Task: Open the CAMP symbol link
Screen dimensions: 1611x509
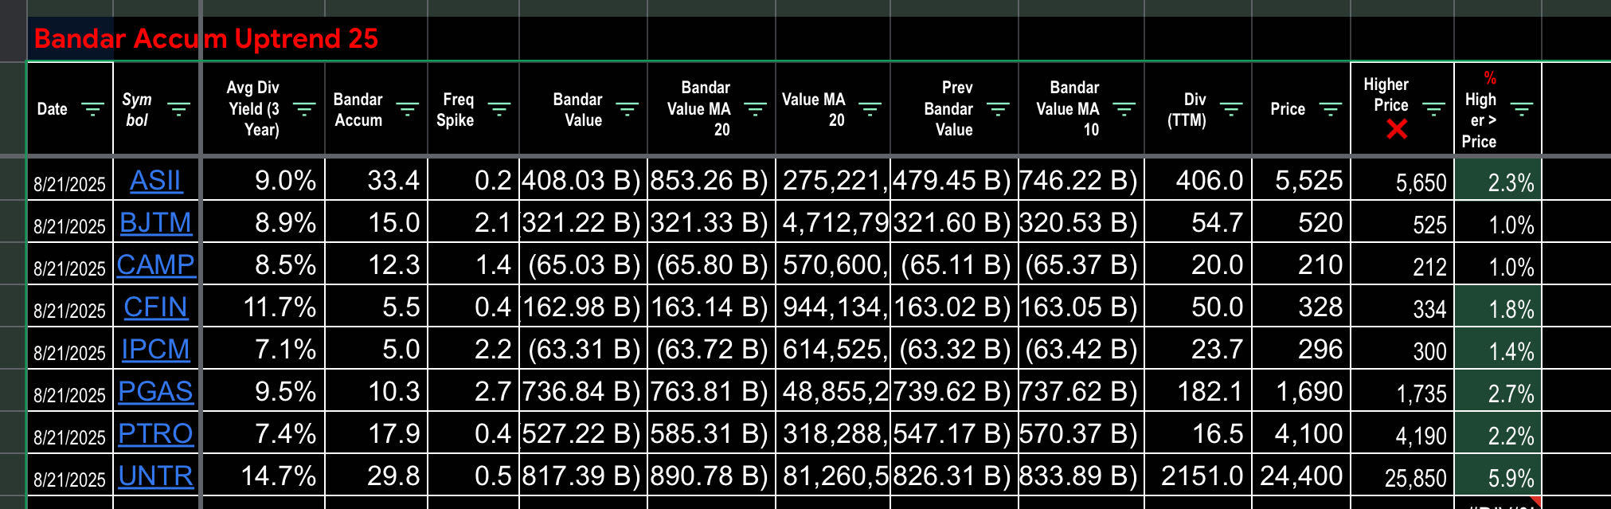Action: (155, 264)
